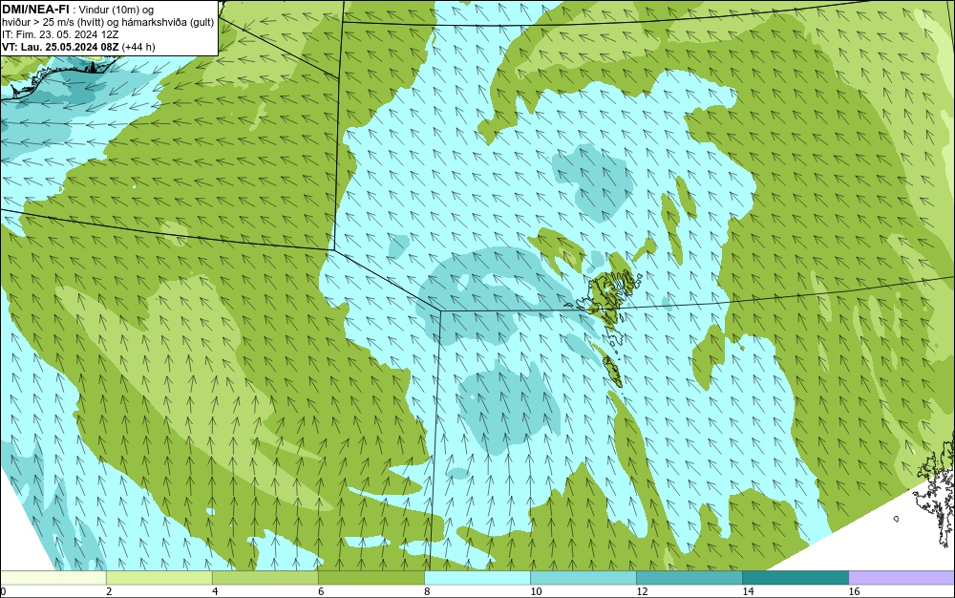Click the legend label '16'
Screen dimensions: 955x598
pos(854,591)
